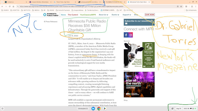Open the Files app on shelf
The width and height of the screenshot is (198, 111).
93,109
